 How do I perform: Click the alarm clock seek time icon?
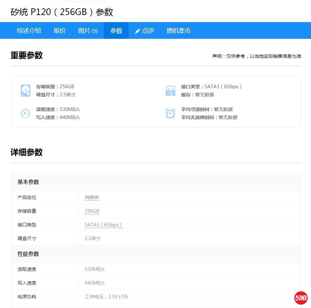pos(170,113)
